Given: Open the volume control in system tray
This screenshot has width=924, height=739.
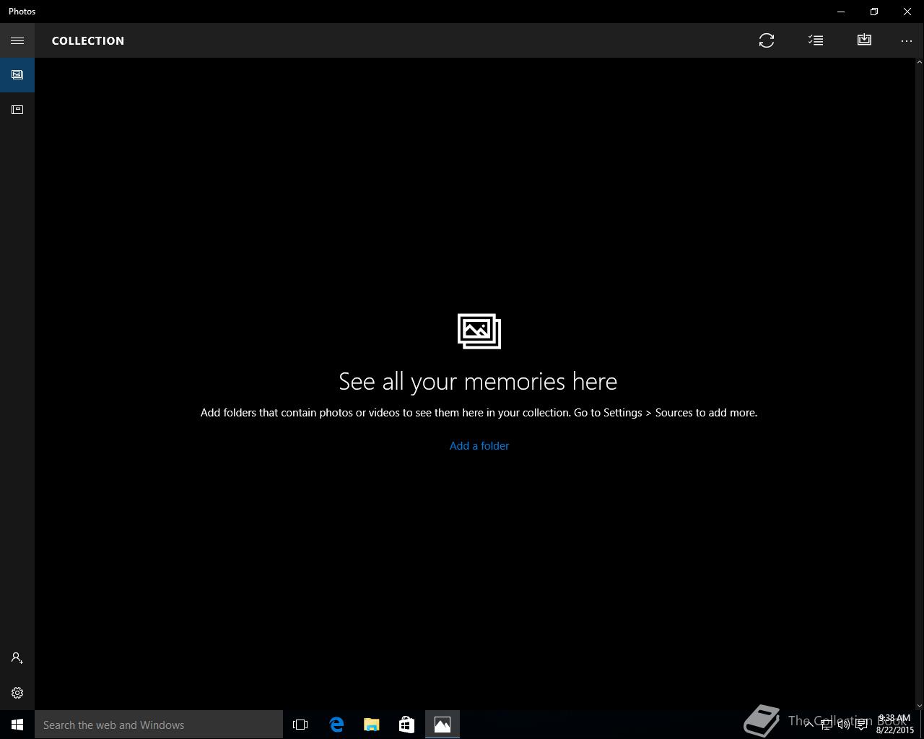Looking at the screenshot, I should click(x=843, y=725).
